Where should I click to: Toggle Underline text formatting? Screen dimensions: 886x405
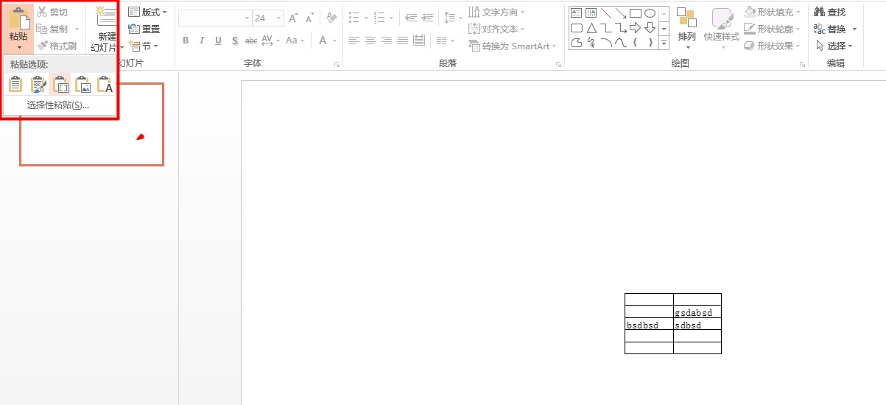pyautogui.click(x=218, y=40)
